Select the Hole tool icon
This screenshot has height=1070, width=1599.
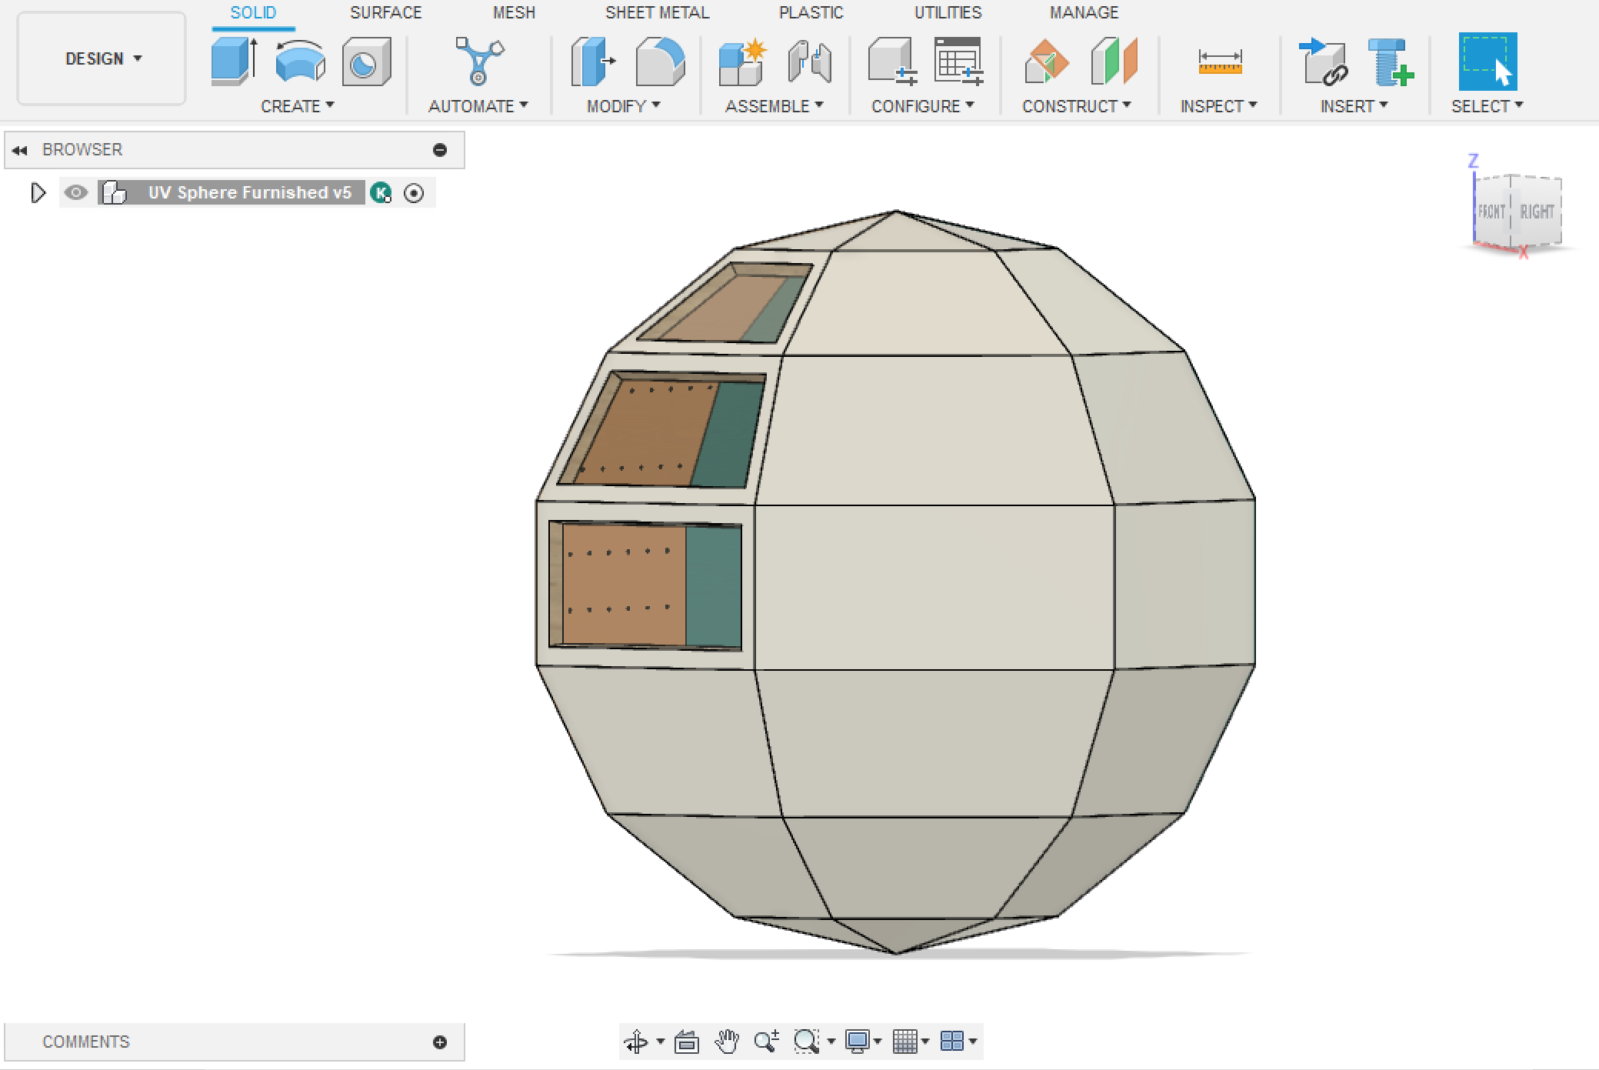[366, 62]
